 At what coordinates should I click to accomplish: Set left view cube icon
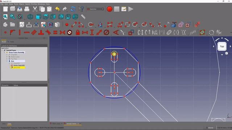(75, 17)
